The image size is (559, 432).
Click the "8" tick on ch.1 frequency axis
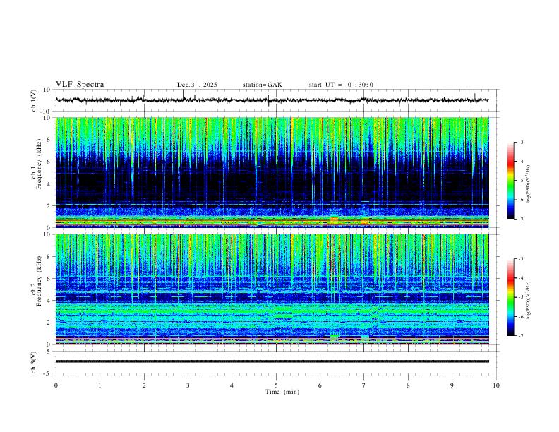pyautogui.click(x=49, y=140)
